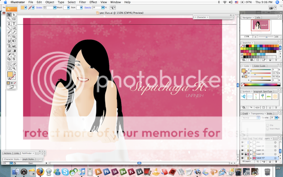Click the Magenta (M) slider in Color panel
Screen dimensions: 283x177
pyautogui.click(x=260, y=73)
